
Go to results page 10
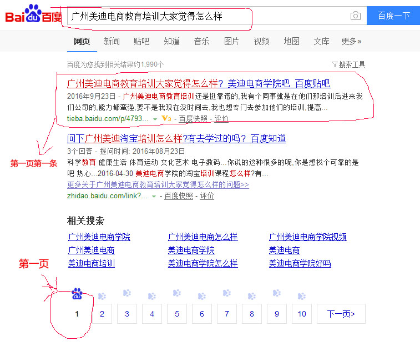pyautogui.click(x=302, y=314)
